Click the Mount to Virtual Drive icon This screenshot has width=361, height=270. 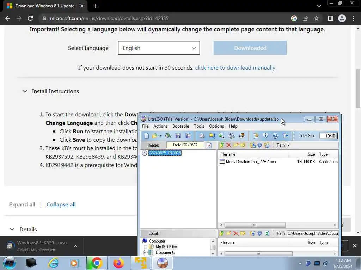(232, 136)
